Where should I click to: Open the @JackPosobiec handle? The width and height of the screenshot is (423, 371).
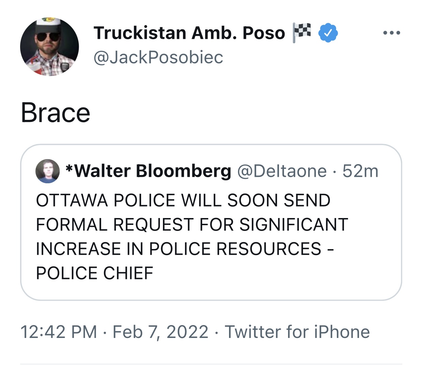coord(158,57)
